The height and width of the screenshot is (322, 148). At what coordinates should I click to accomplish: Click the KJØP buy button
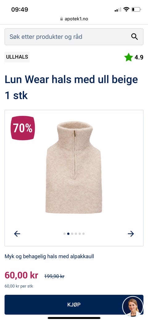(x=74, y=305)
